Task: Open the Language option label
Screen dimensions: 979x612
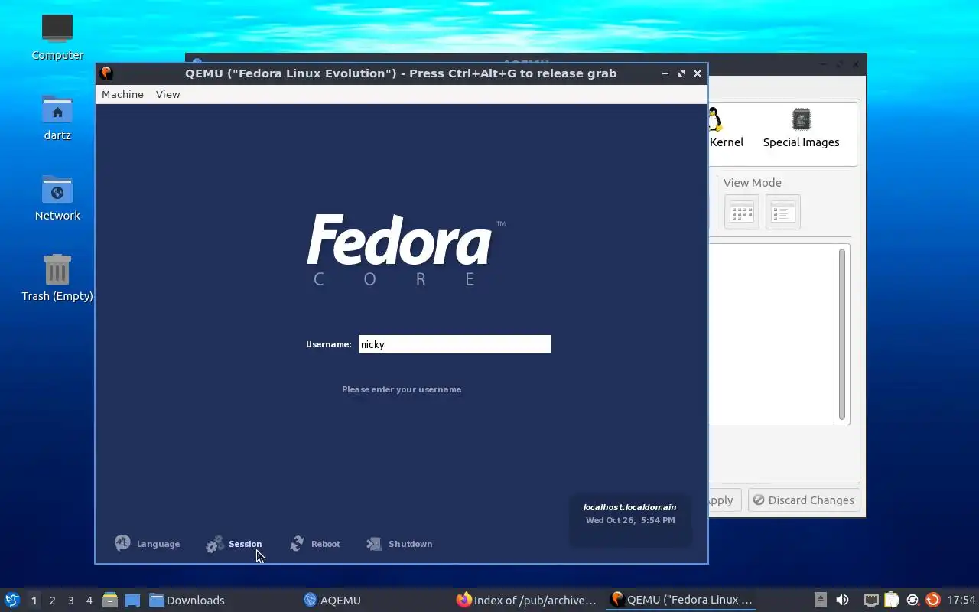Action: tap(158, 544)
